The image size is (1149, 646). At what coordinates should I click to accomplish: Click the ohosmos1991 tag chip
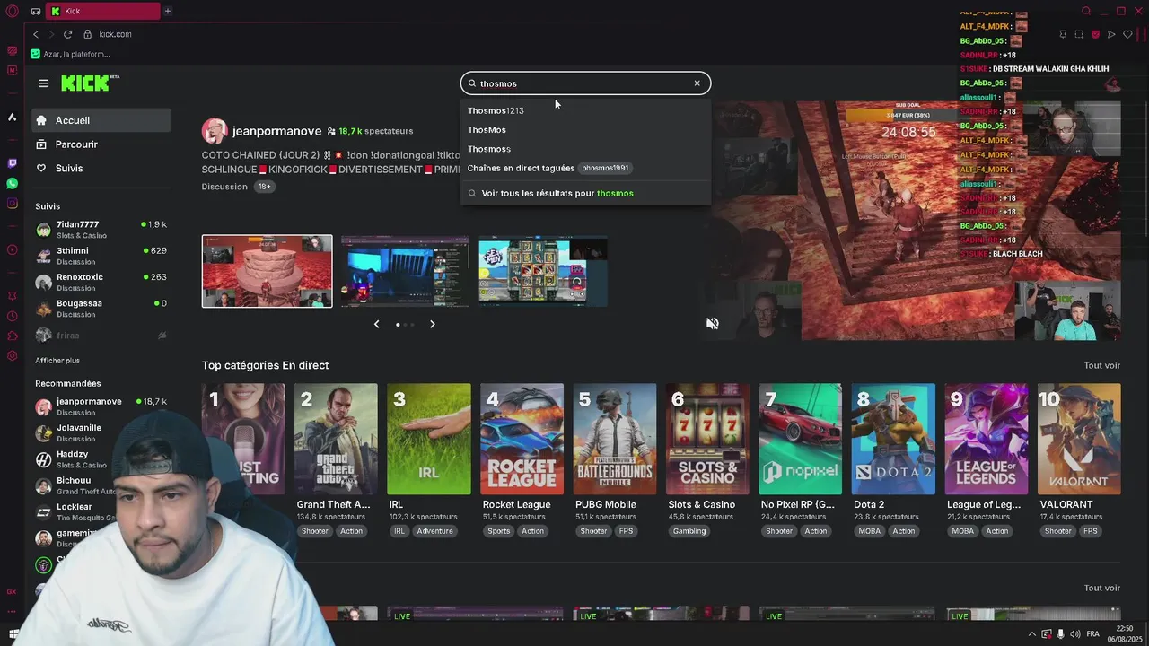tap(605, 168)
